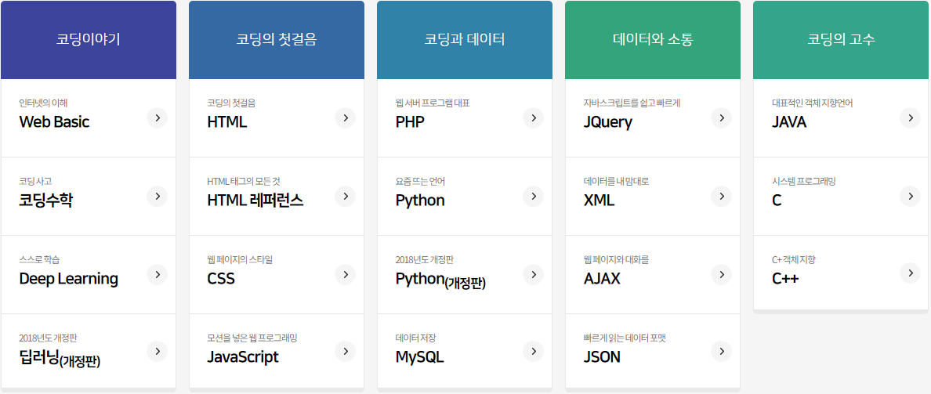This screenshot has width=931, height=394.
Task: Click the subtitle 웹 페이지의 스타일
Action: [x=240, y=259]
